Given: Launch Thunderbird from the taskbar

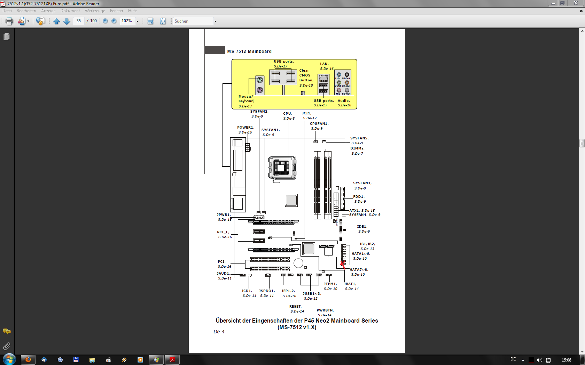Looking at the screenshot, I should click(44, 360).
